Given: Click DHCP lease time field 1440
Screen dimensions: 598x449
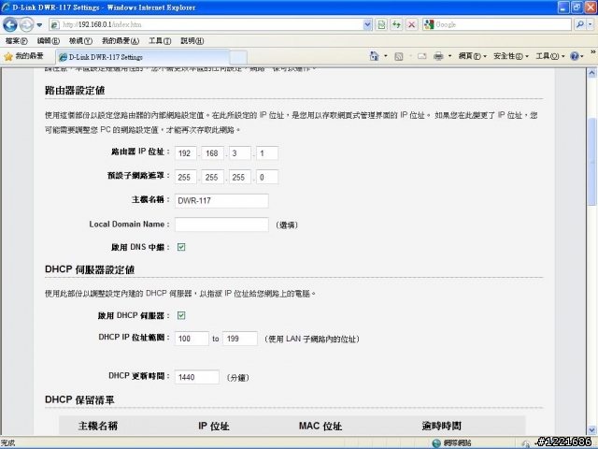Looking at the screenshot, I should (x=197, y=377).
